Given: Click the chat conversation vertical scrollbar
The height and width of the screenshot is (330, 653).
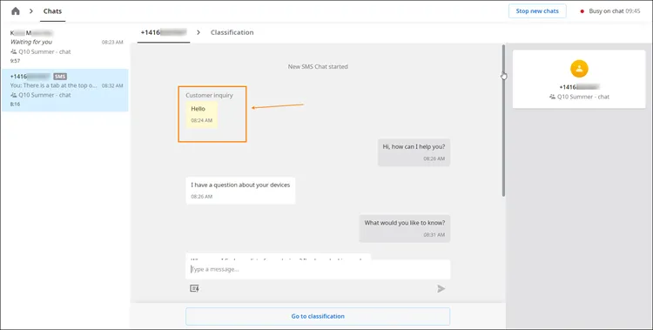Looking at the screenshot, I should (x=503, y=120).
